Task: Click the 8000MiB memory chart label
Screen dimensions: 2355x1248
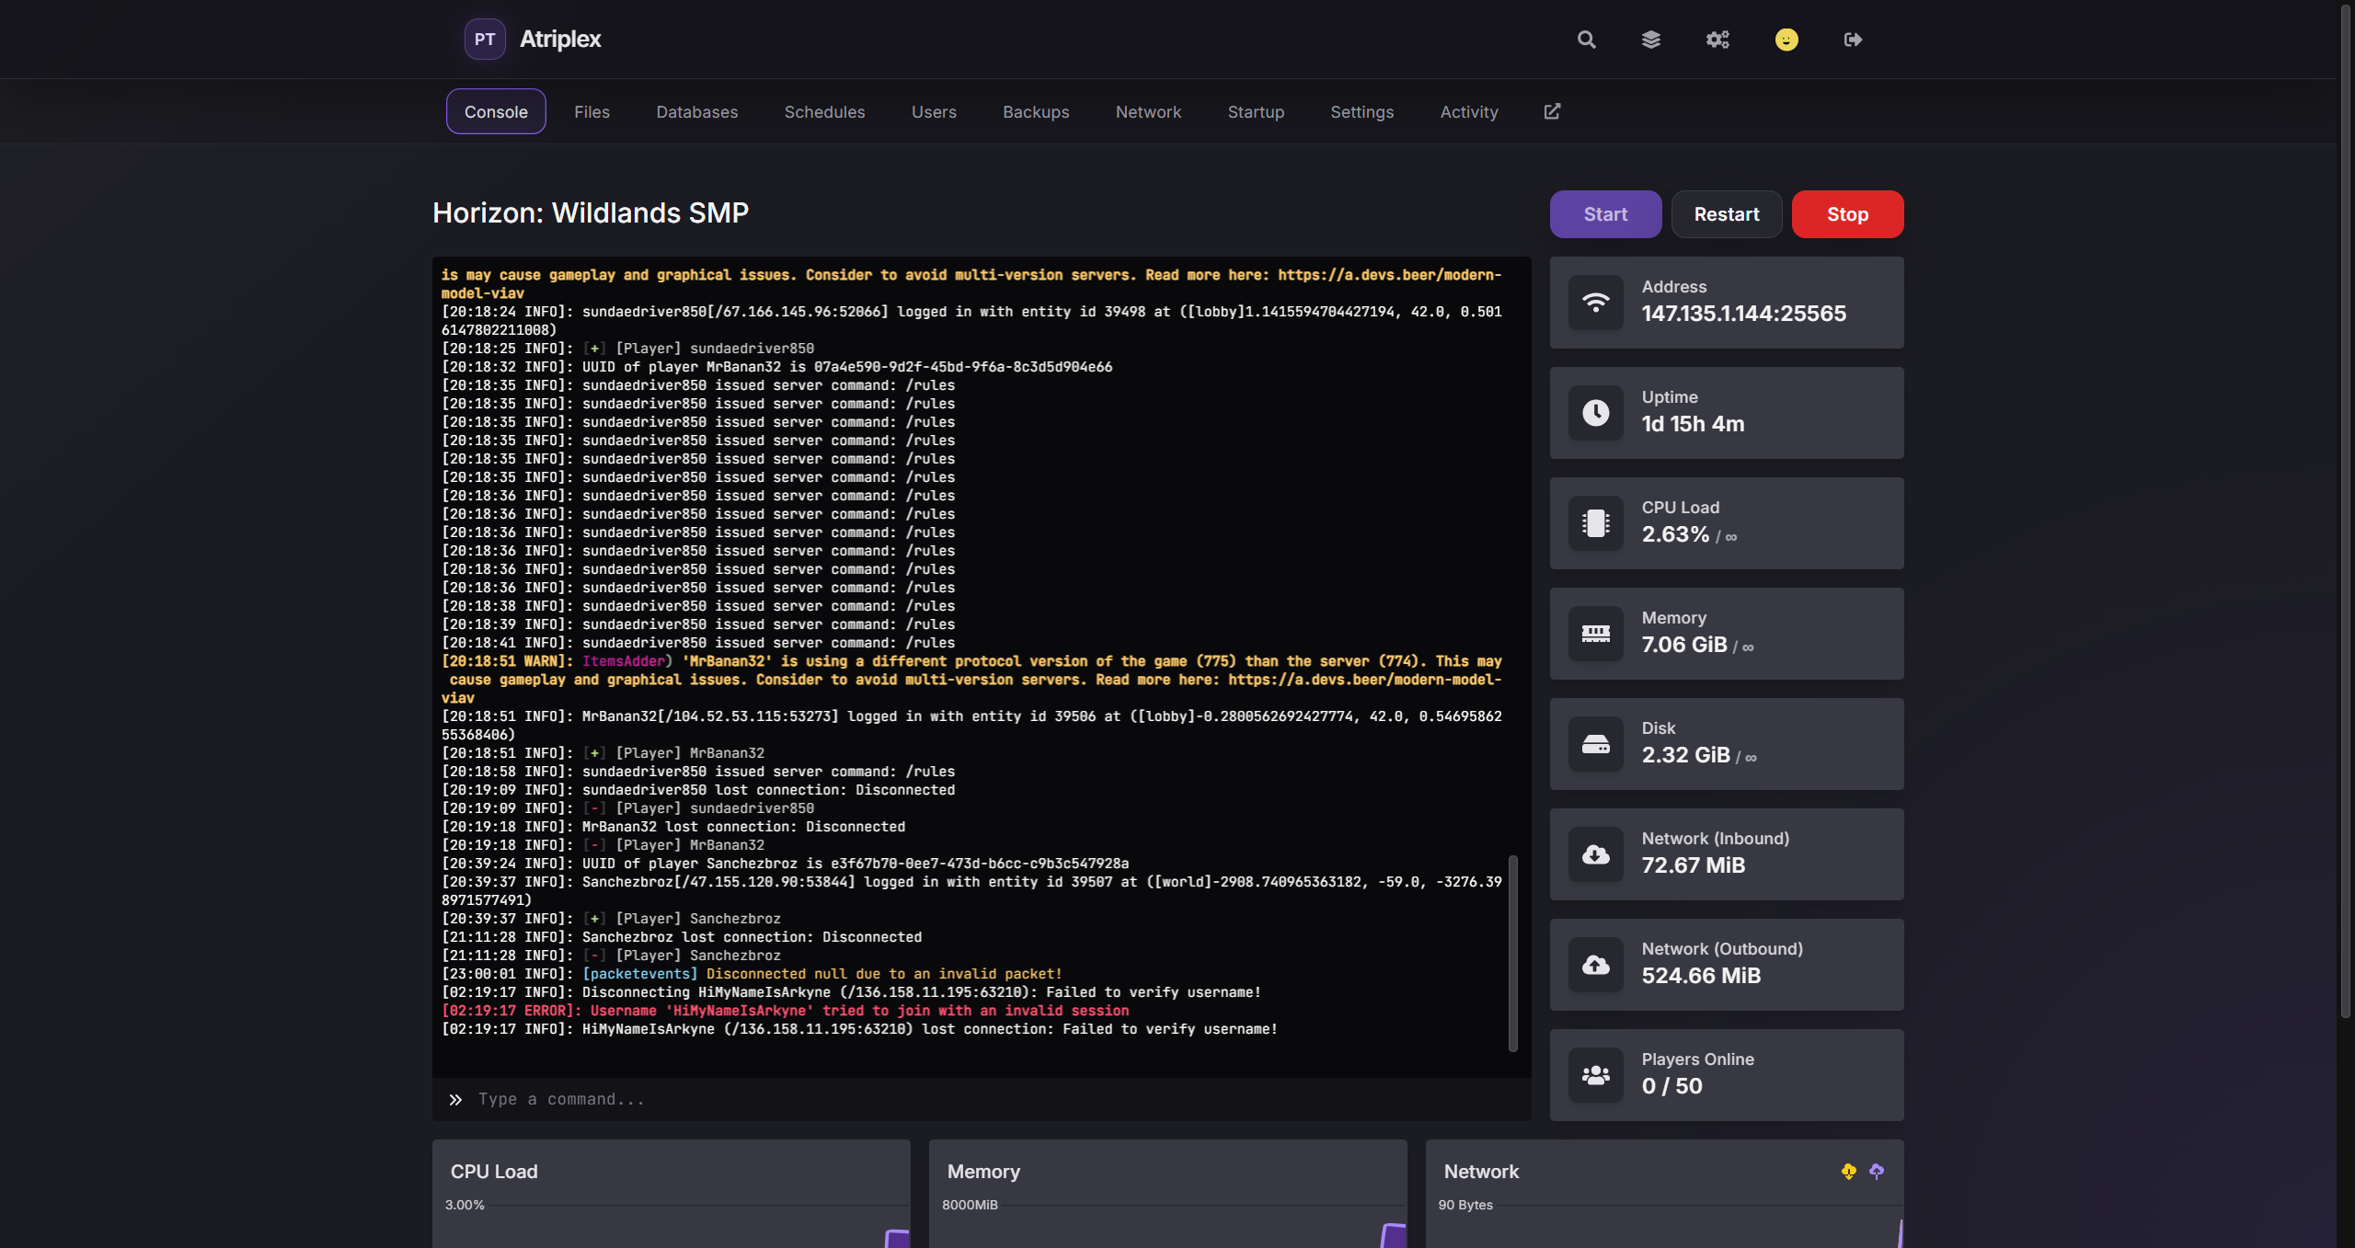Action: point(970,1205)
